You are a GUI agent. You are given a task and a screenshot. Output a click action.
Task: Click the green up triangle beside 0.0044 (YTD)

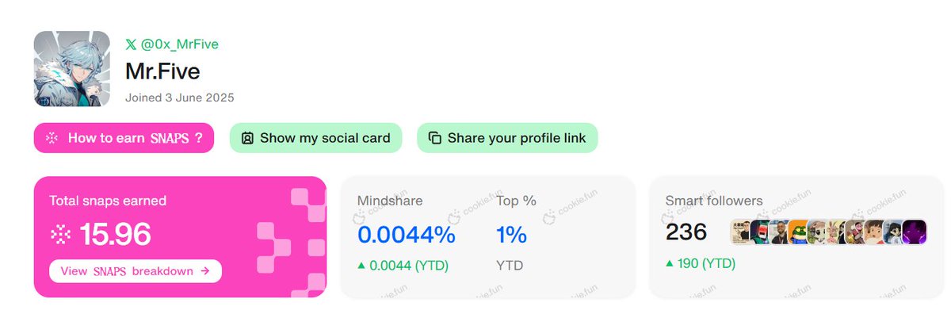click(361, 266)
